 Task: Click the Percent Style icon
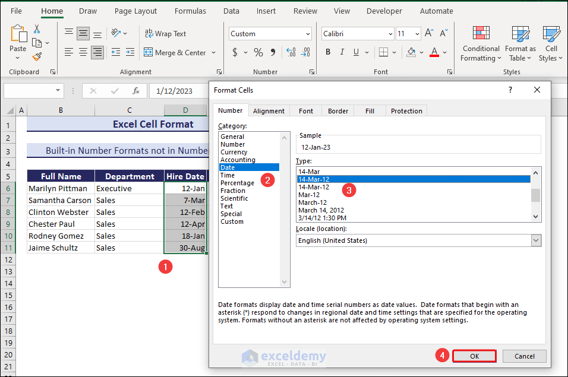click(x=258, y=53)
